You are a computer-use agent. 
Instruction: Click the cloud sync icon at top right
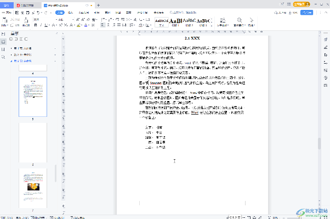click(276, 13)
